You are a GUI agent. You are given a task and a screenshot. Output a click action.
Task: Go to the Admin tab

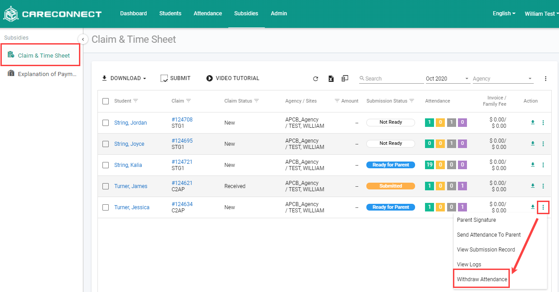(279, 13)
